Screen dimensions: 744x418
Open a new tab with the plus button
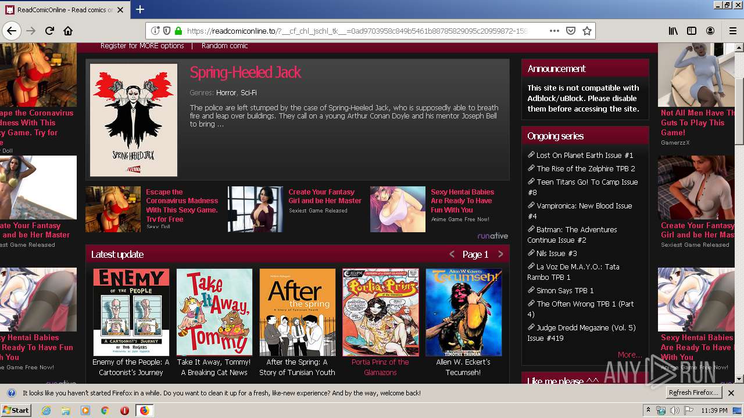pos(140,9)
